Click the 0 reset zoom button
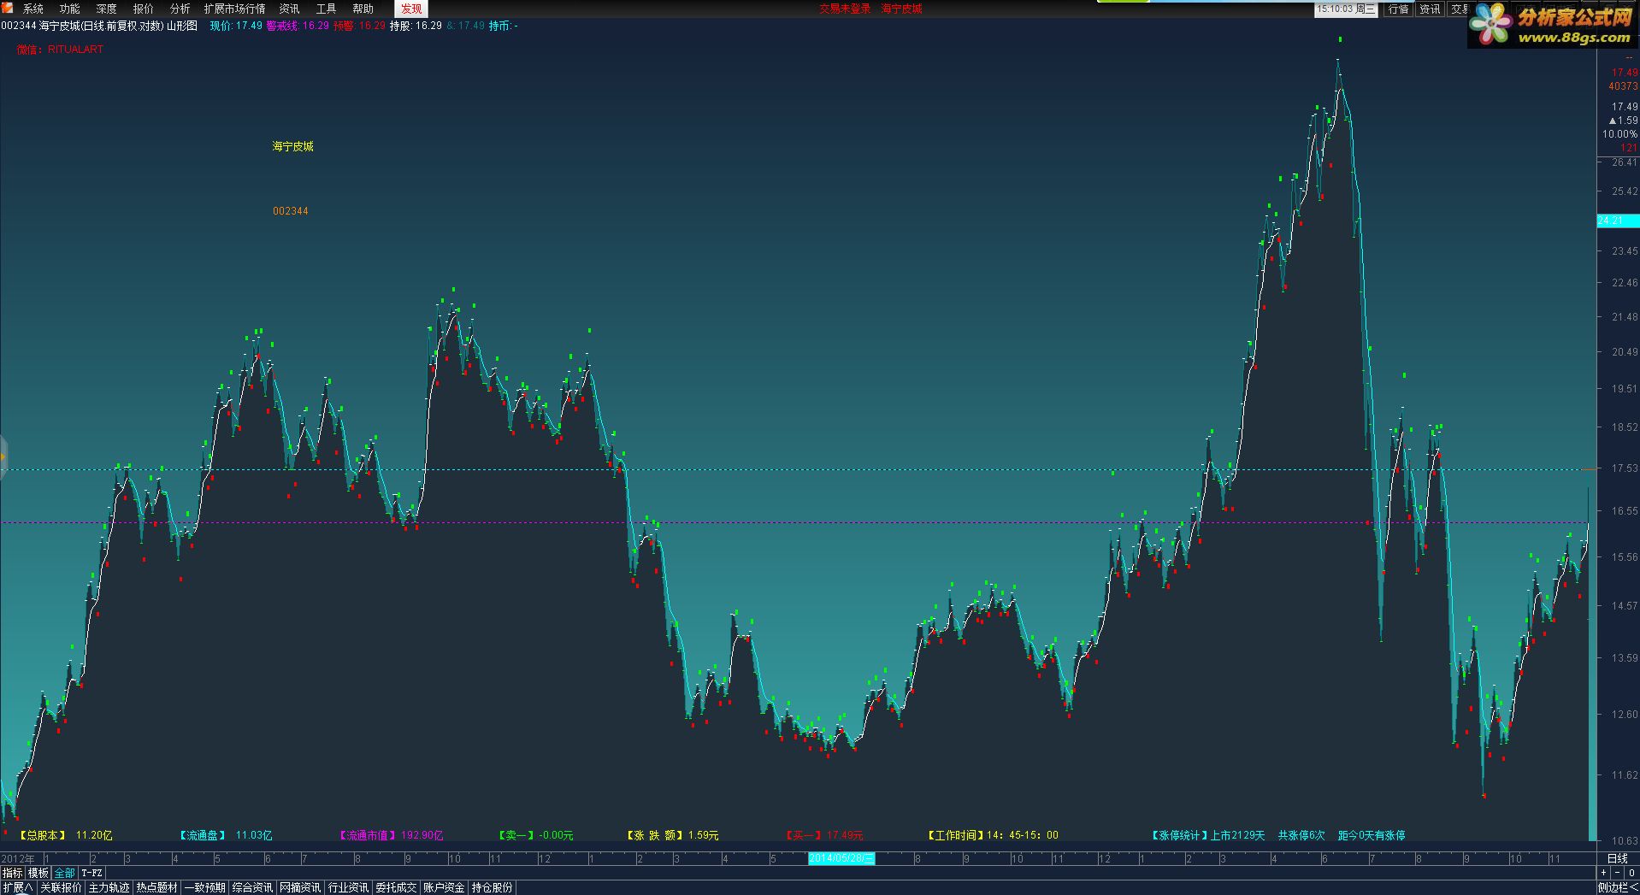1640x895 pixels. click(x=1631, y=873)
